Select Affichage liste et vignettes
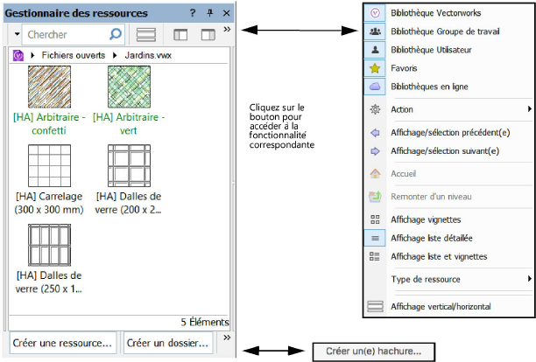The width and height of the screenshot is (536, 362). (x=375, y=256)
